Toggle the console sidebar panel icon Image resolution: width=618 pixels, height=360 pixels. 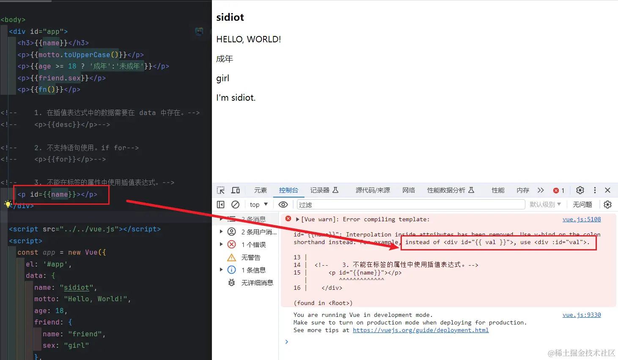[221, 205]
